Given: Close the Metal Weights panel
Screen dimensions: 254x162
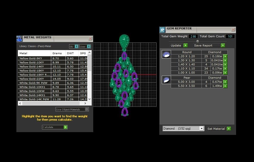Looking at the screenshot, I should [90, 39].
